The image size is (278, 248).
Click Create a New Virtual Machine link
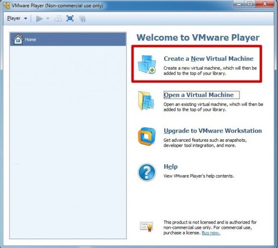(209, 58)
